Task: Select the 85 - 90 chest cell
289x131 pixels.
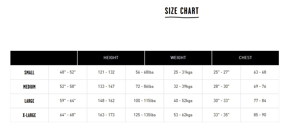Action: coord(260,115)
